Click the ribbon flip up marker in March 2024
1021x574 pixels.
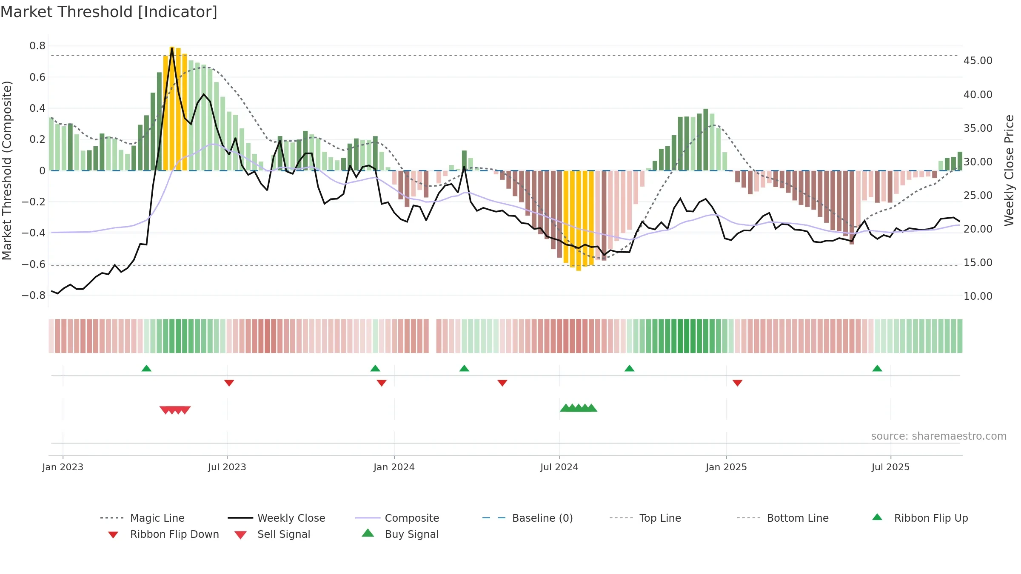tap(464, 368)
